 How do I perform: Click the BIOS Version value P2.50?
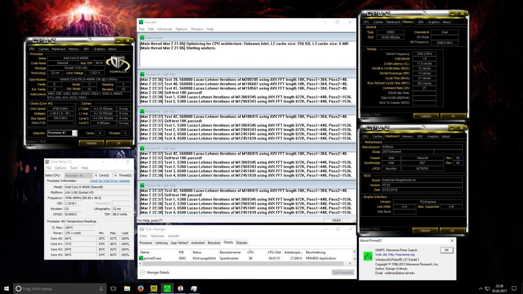point(421,185)
